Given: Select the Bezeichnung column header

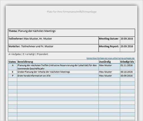Looking at the screenshot, I should [58, 62].
